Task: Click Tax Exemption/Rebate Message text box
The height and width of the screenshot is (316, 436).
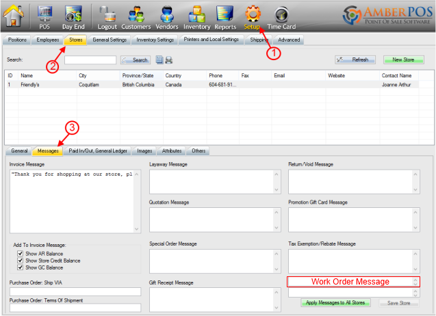Action: pyautogui.click(x=354, y=261)
